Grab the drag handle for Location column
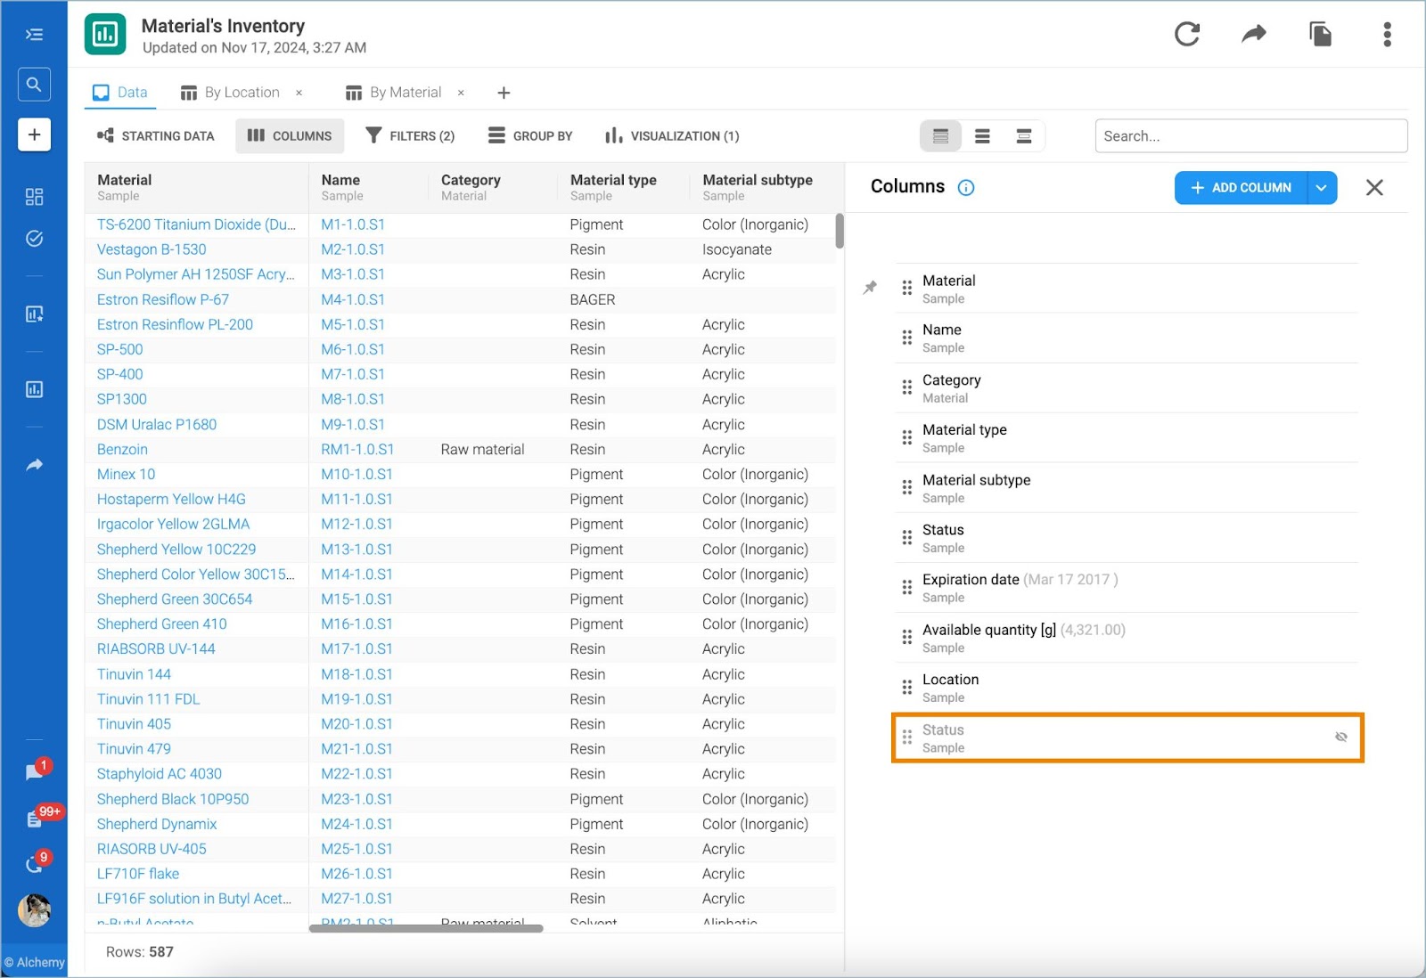The height and width of the screenshot is (978, 1426). (x=907, y=687)
